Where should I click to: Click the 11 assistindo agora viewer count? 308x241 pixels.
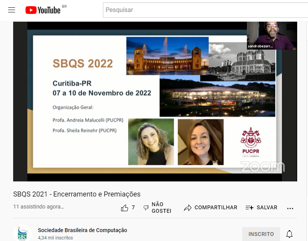click(39, 207)
